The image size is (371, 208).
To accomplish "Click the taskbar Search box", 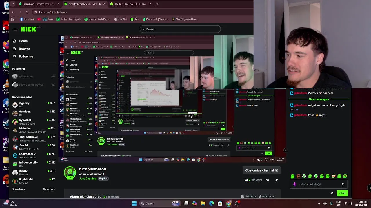I will tap(159, 203).
